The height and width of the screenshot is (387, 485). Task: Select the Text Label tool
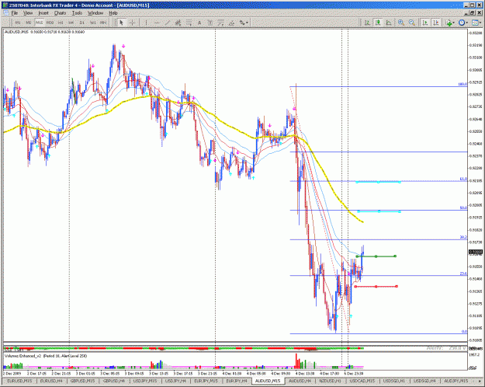(210, 23)
